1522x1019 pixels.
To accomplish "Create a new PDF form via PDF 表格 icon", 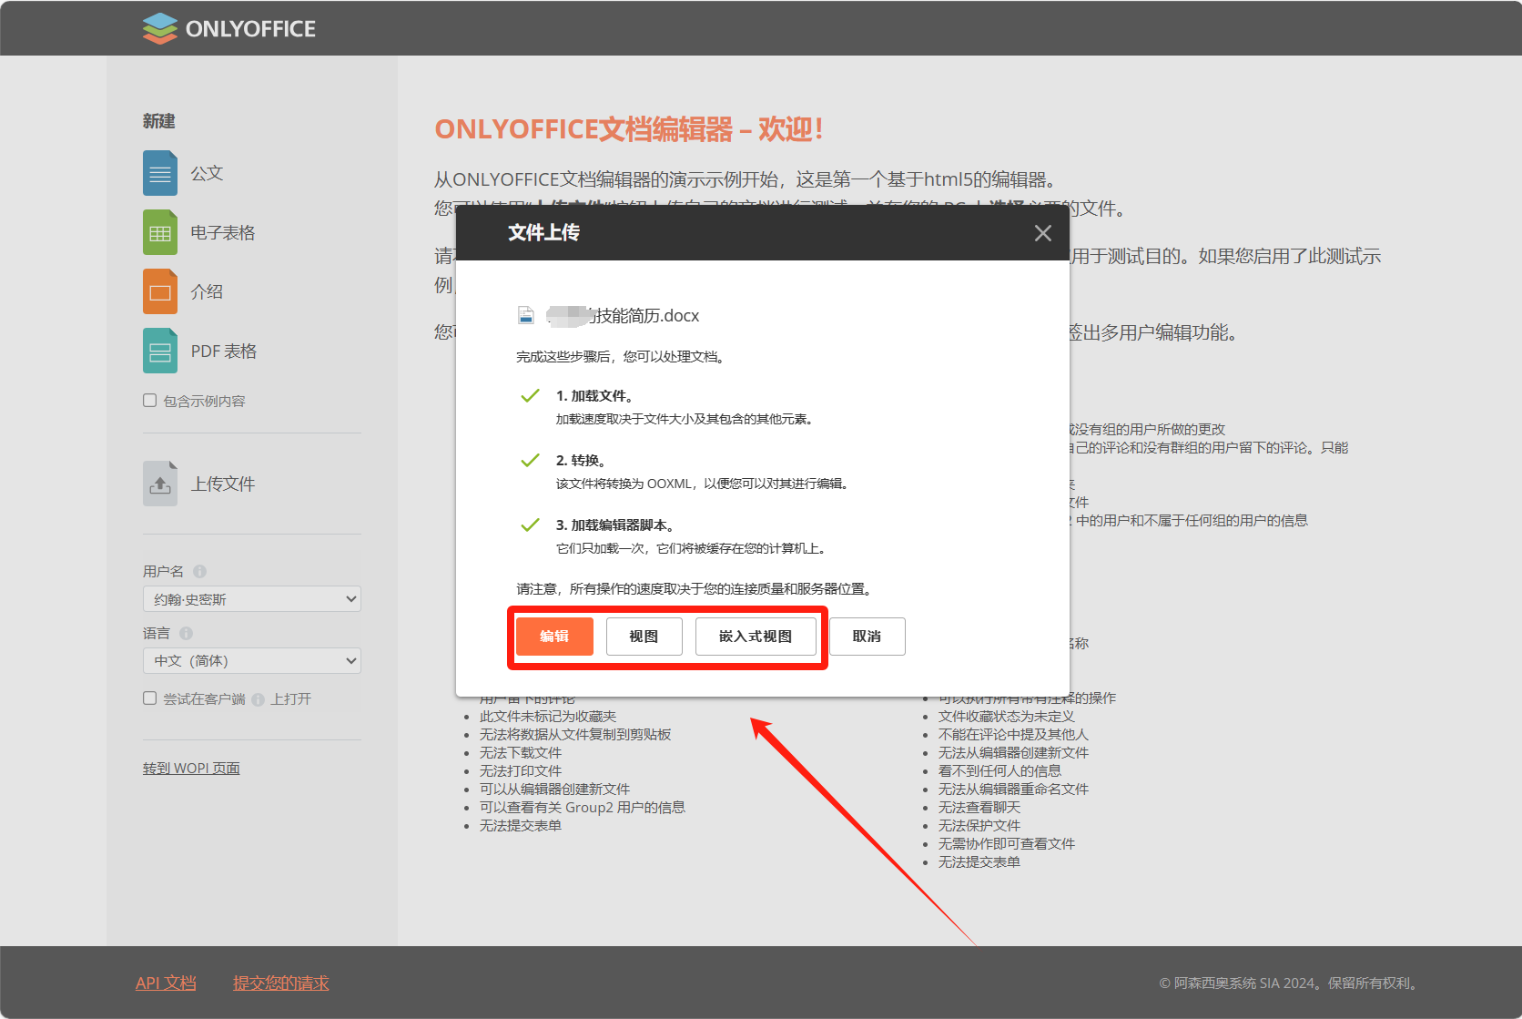I will tap(160, 351).
